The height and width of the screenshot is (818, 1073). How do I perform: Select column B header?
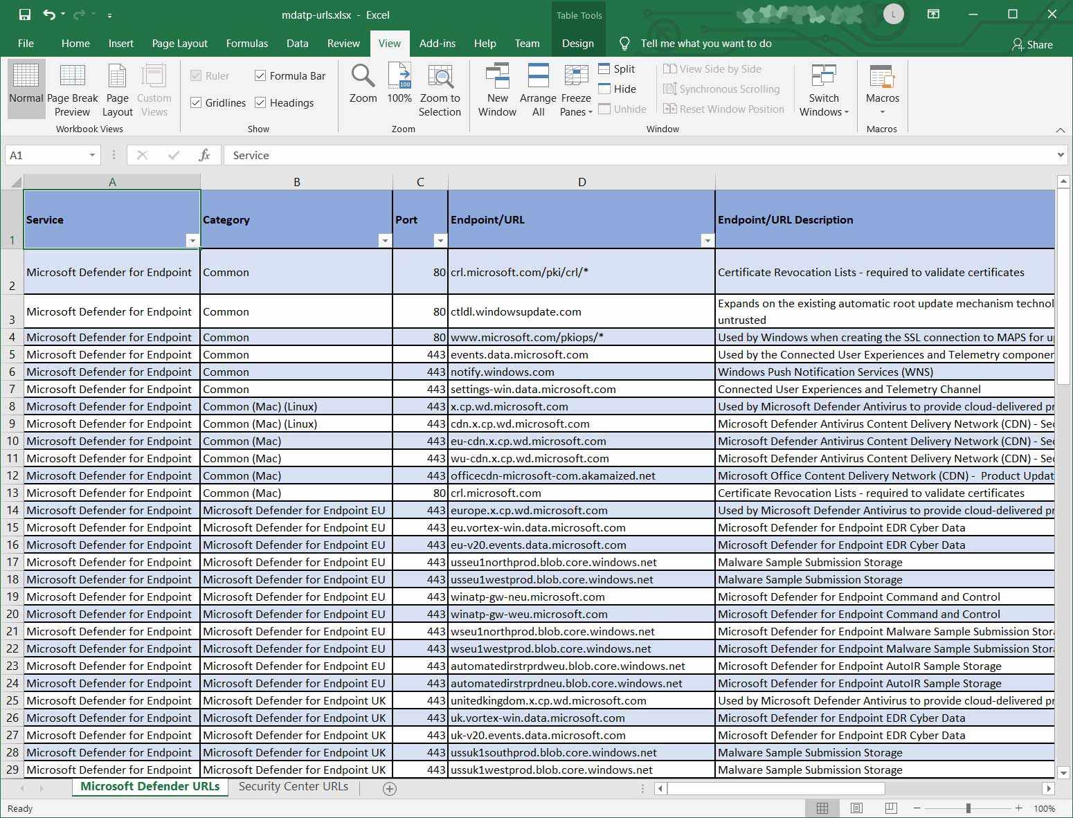tap(297, 182)
